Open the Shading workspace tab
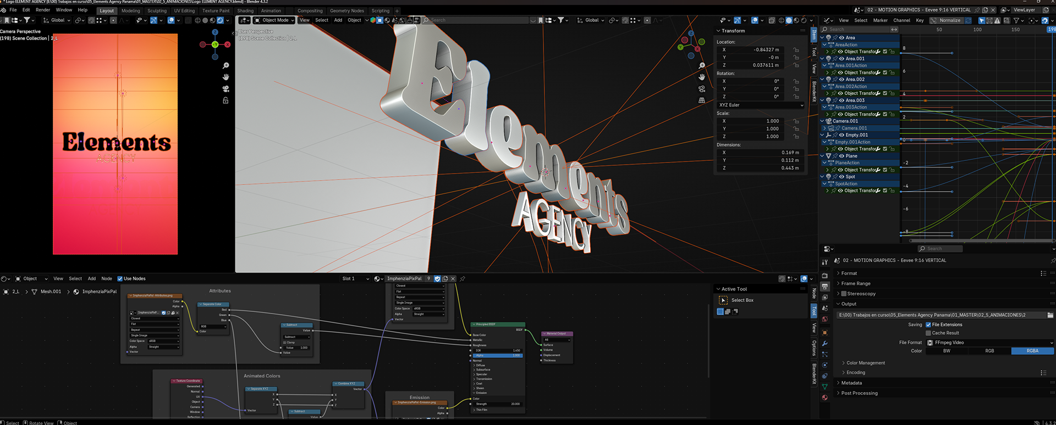 [x=245, y=10]
